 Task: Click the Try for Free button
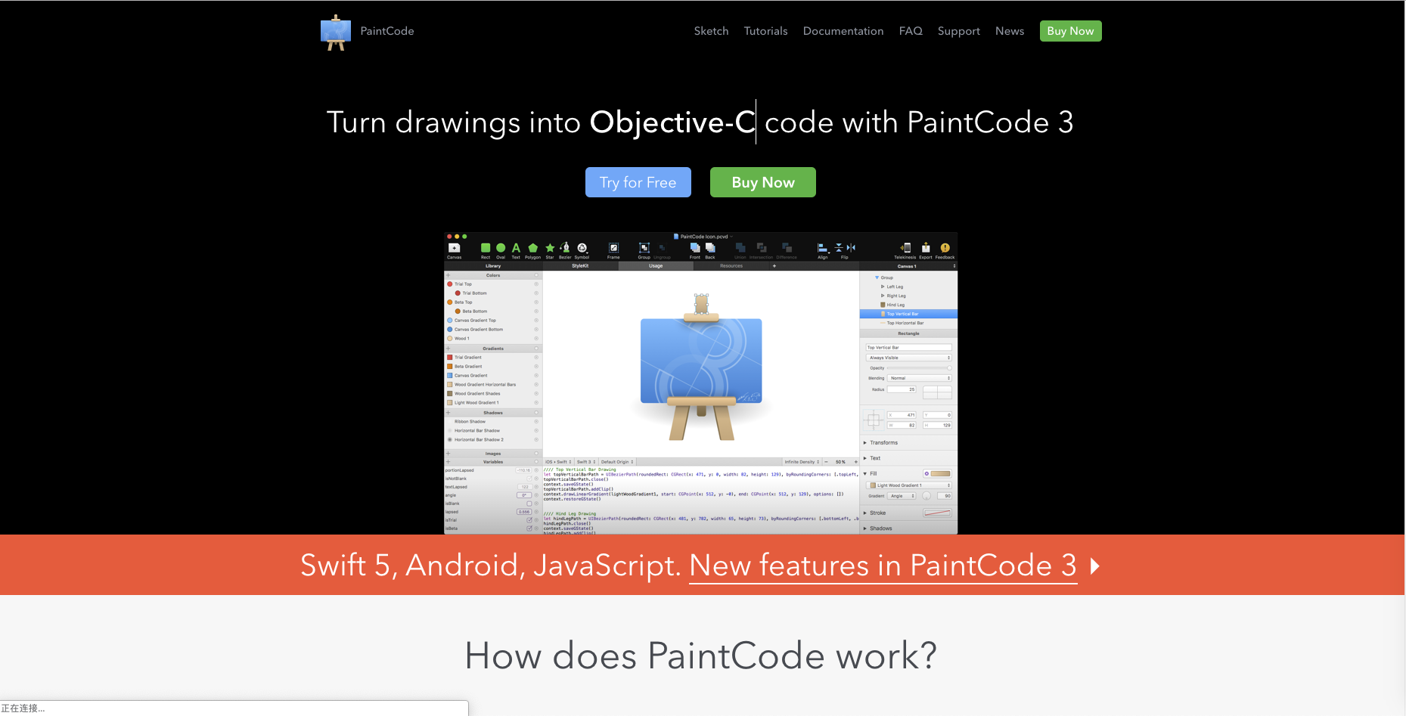click(x=638, y=182)
